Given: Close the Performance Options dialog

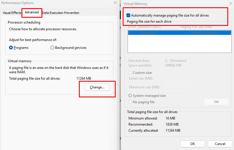Looking at the screenshot, I should 115,3.
